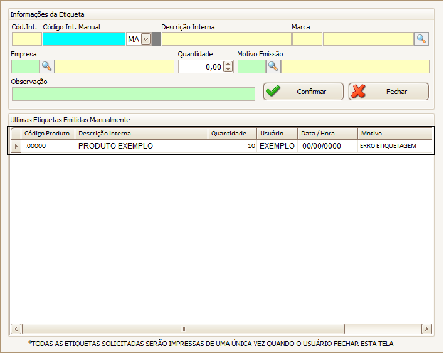Click the Motivo Emissão search magnifier

(273, 66)
